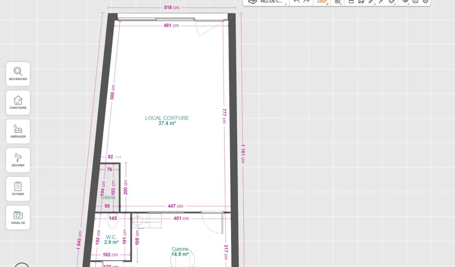Click the 162 cm W.C. width dimension
This screenshot has width=455, height=267.
pyautogui.click(x=110, y=255)
